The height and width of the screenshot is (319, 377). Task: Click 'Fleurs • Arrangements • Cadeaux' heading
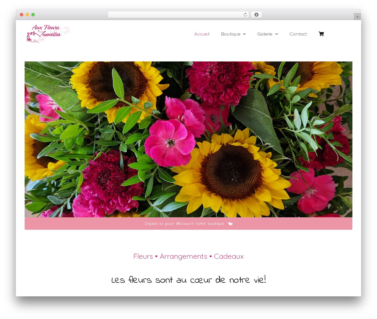(188, 256)
